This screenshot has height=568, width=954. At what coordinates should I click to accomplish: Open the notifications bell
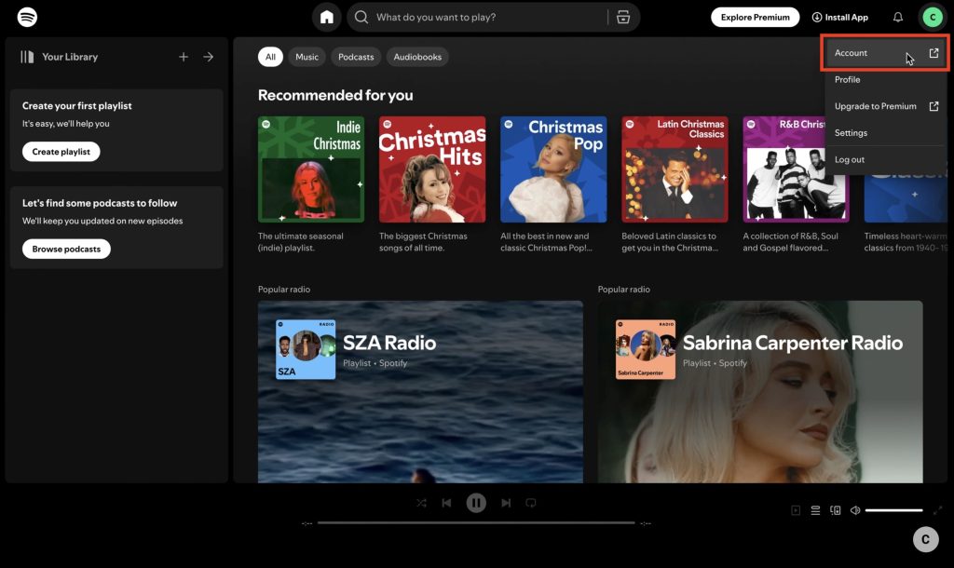click(x=896, y=17)
